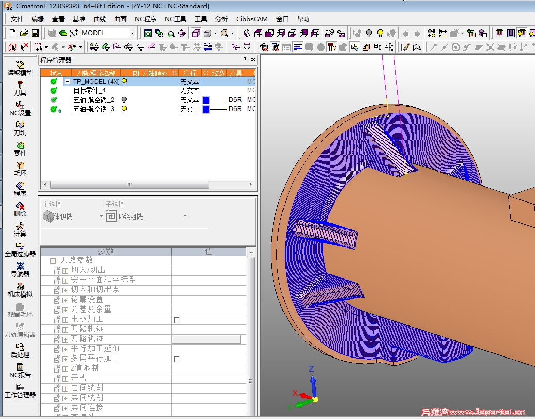The image size is (535, 419).
Task: Toggle yellow bulb for 五轴-航空铣_3
Action: pos(124,109)
